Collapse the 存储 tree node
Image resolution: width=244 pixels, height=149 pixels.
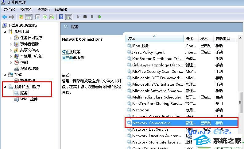[5, 75]
